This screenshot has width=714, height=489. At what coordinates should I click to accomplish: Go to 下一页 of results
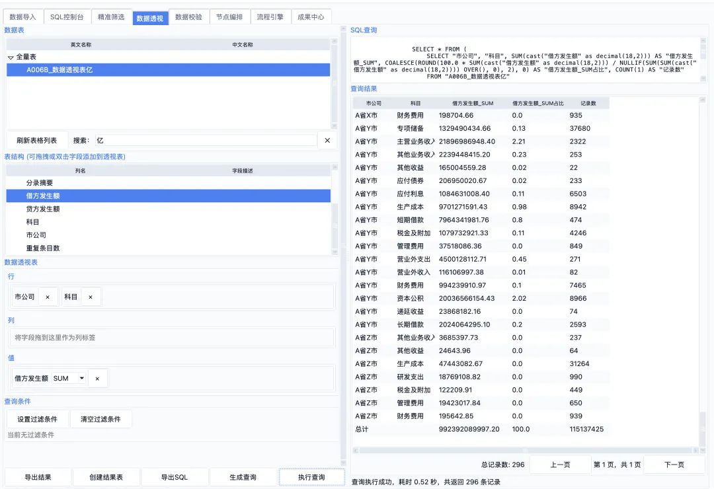pyautogui.click(x=674, y=465)
